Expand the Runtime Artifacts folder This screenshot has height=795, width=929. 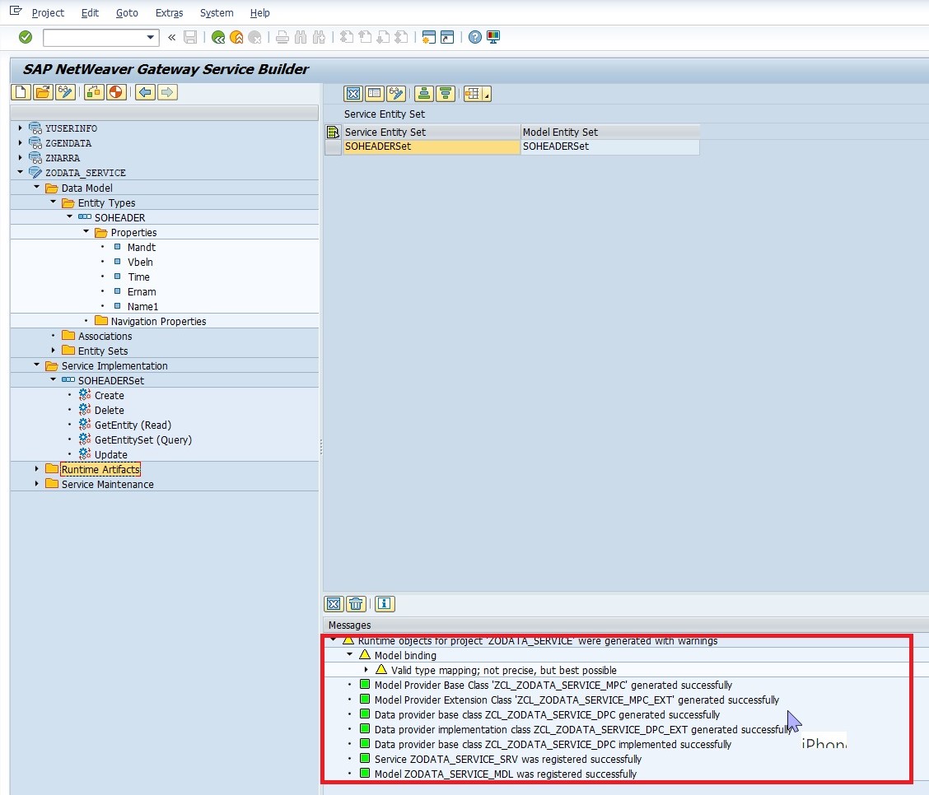pyautogui.click(x=35, y=468)
